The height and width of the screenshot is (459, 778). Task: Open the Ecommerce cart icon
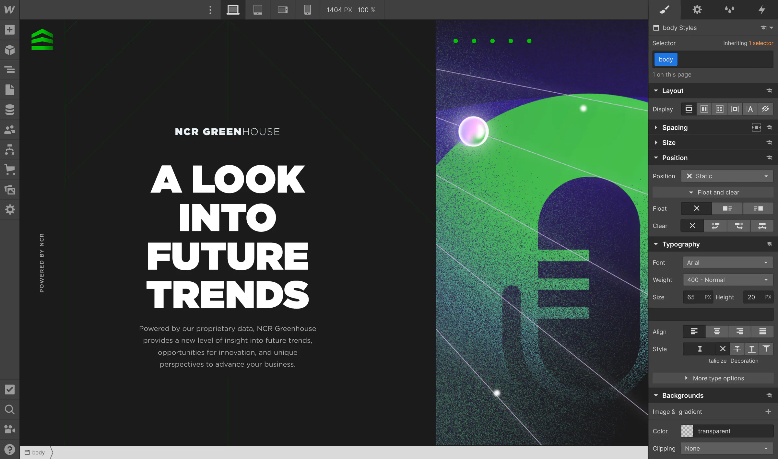[10, 170]
